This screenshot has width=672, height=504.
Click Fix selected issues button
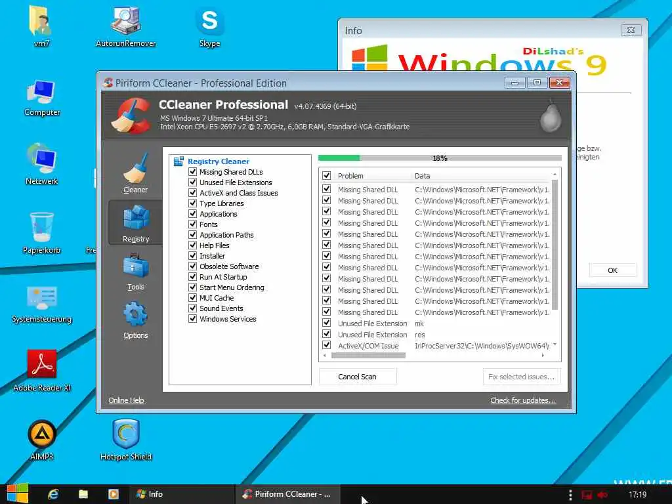(522, 377)
